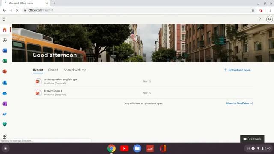Go back in browser history
The width and height of the screenshot is (274, 154).
(4, 10)
